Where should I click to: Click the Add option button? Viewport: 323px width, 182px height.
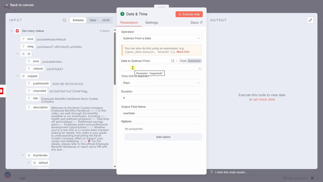163,137
